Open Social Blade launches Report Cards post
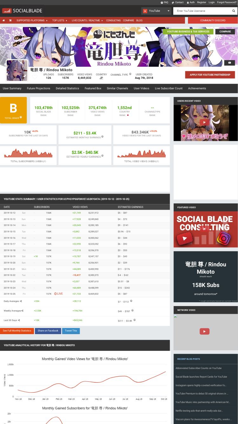The height and width of the screenshot is (424, 238). point(201,377)
